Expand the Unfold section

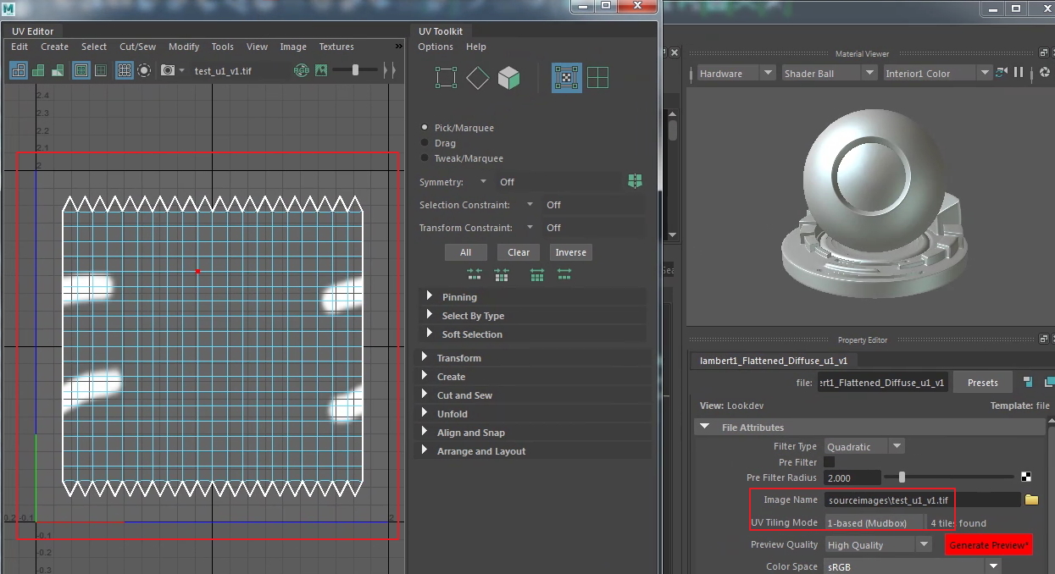click(x=532, y=414)
